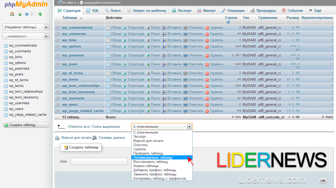Toggle the wp_users row checkbox

click(58, 105)
